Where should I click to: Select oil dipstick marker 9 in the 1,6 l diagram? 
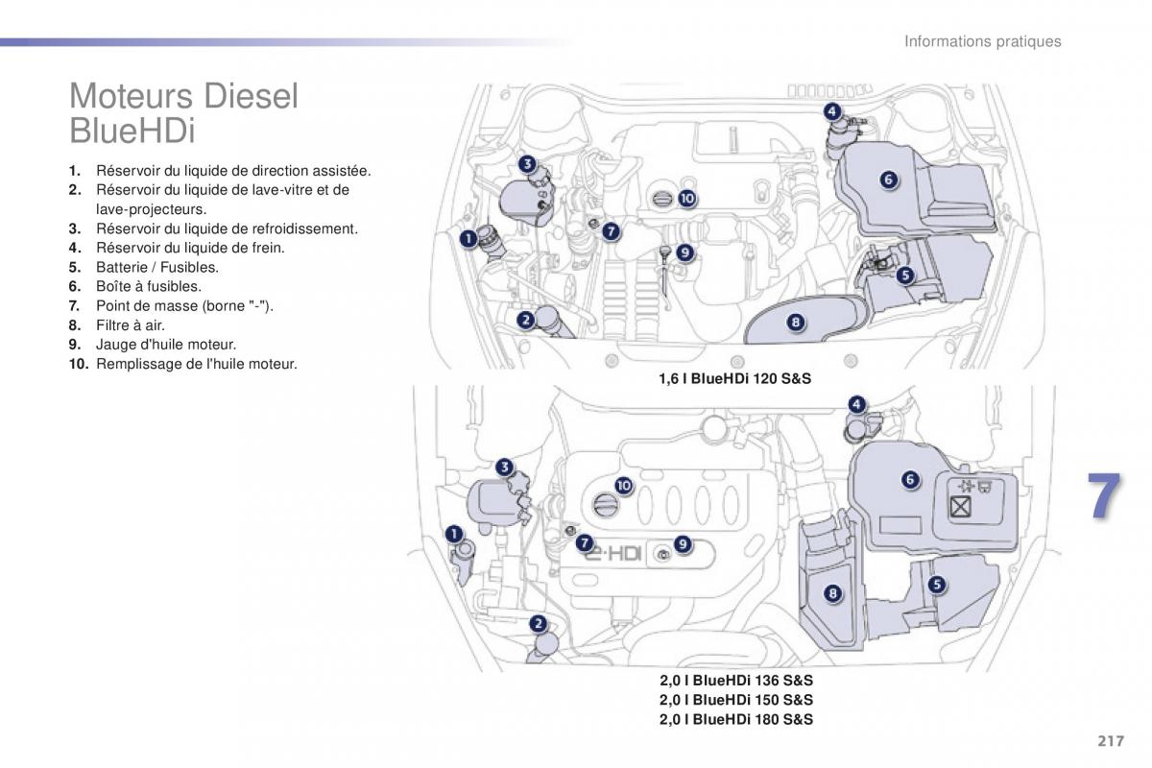(684, 252)
